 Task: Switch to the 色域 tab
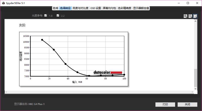pos(56,8)
